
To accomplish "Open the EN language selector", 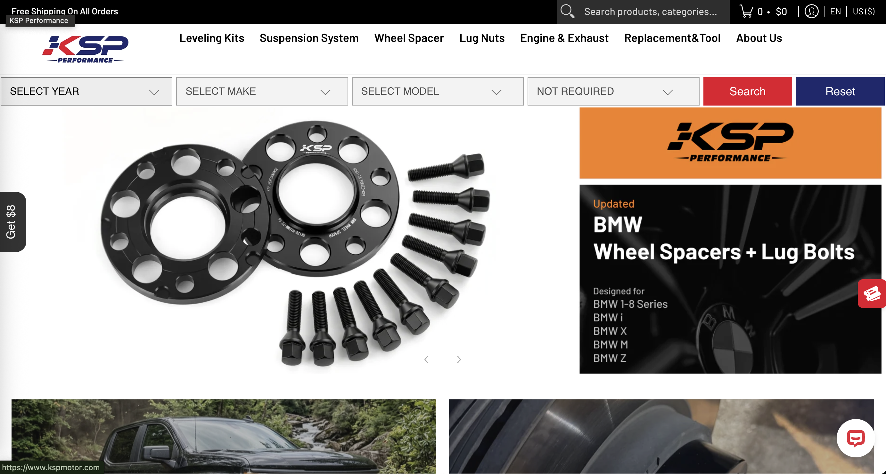I will point(835,12).
